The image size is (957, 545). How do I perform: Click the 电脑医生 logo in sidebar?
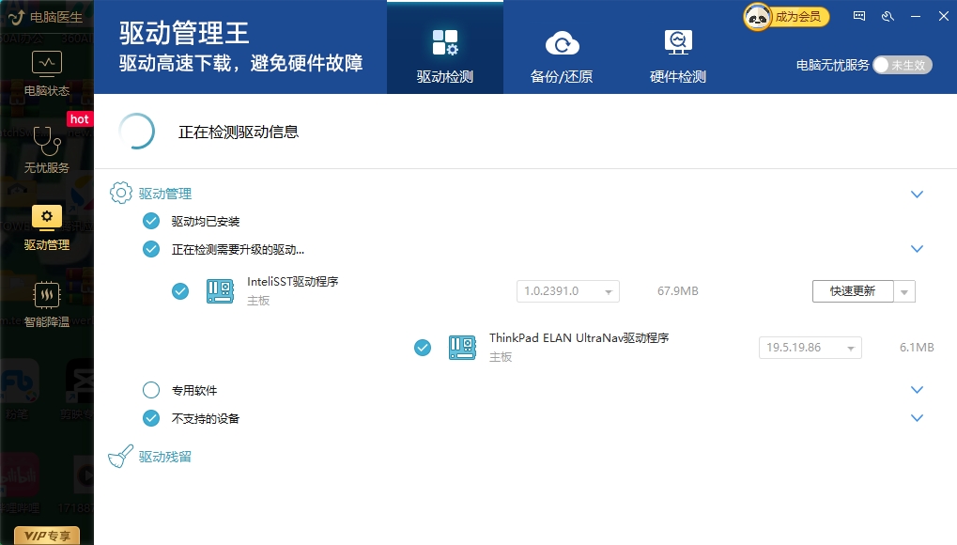point(46,17)
